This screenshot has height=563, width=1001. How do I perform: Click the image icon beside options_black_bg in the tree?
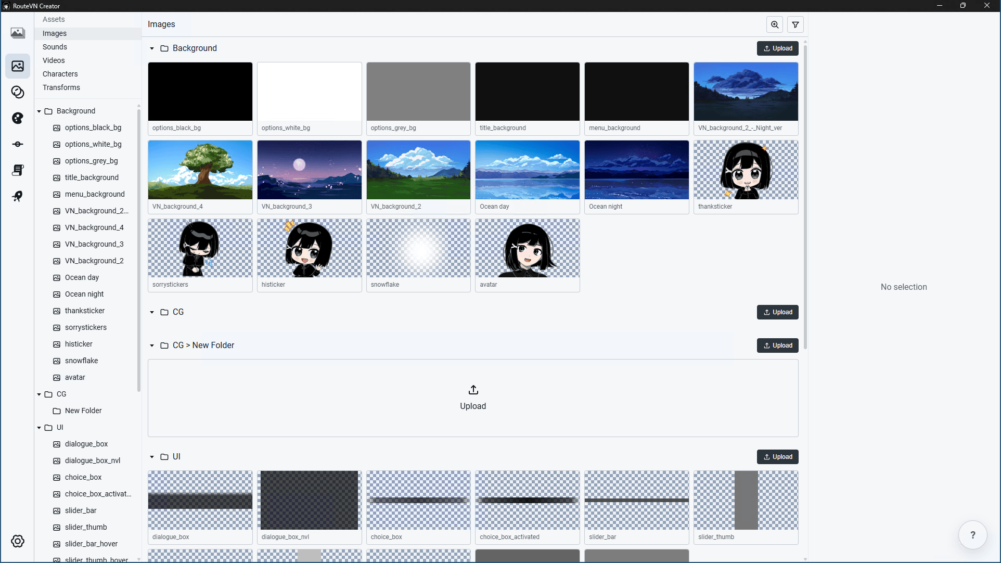click(57, 127)
